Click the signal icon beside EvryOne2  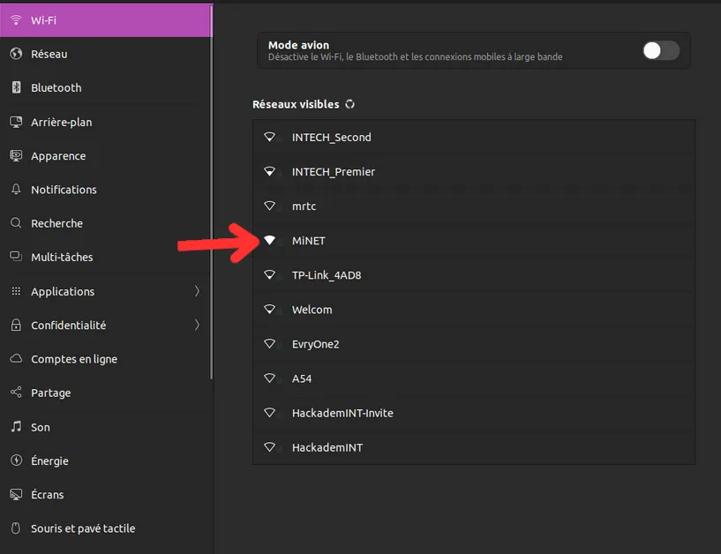pyautogui.click(x=270, y=344)
